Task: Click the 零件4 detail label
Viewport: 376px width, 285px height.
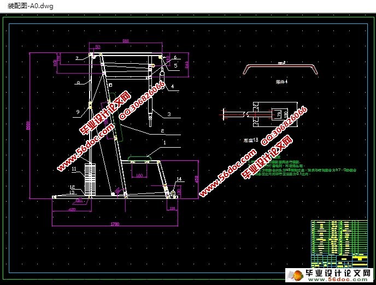Action: pos(281,81)
